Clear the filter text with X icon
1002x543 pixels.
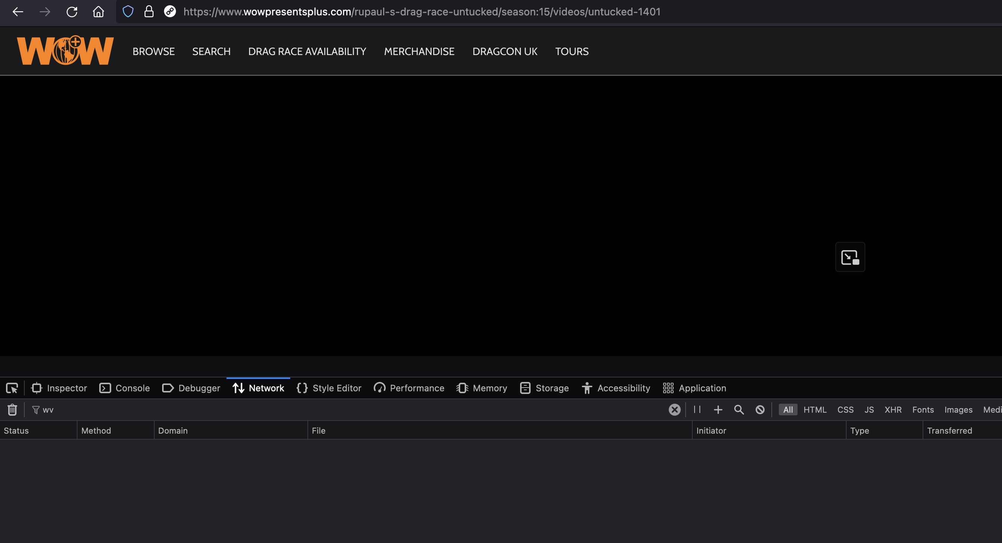pos(674,410)
